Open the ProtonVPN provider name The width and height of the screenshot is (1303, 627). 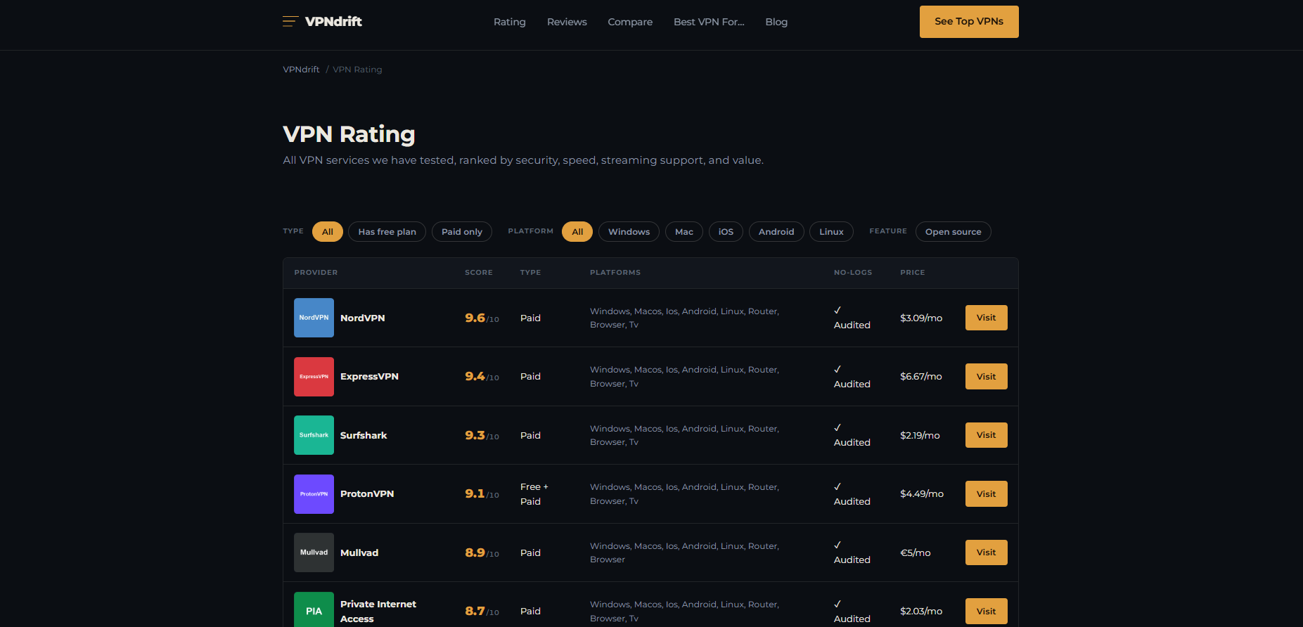(367, 494)
